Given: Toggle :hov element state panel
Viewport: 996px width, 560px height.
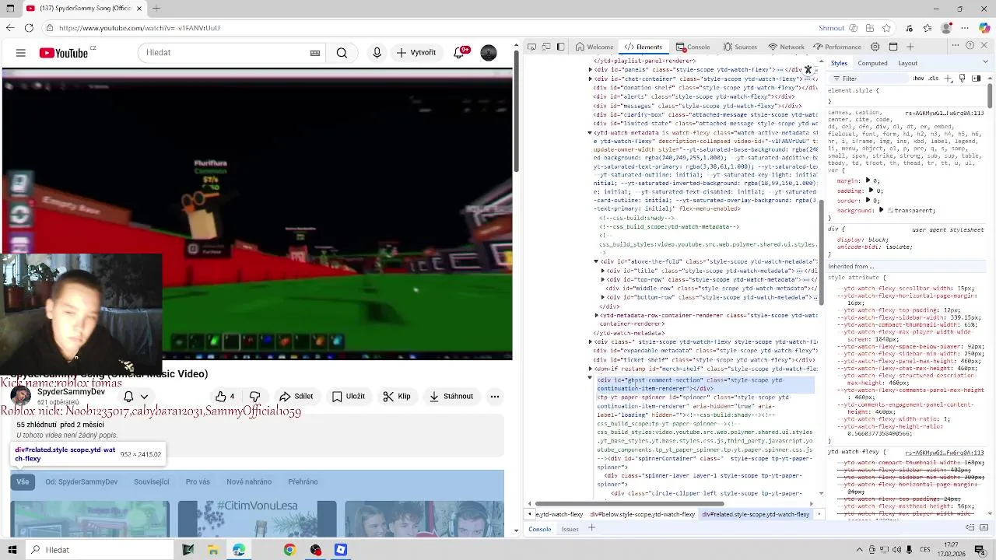Looking at the screenshot, I should (919, 79).
